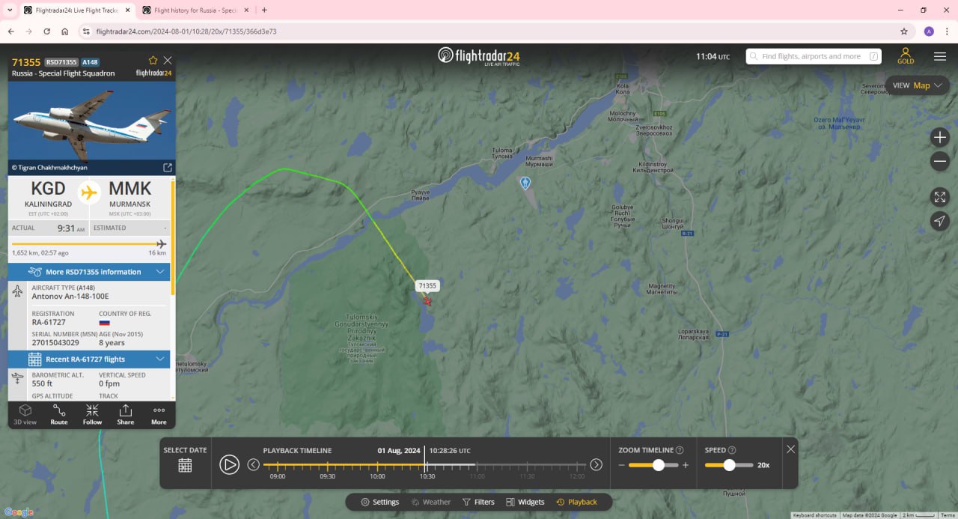Open the VIEW Map dropdown
This screenshot has width=958, height=519.
coord(917,85)
